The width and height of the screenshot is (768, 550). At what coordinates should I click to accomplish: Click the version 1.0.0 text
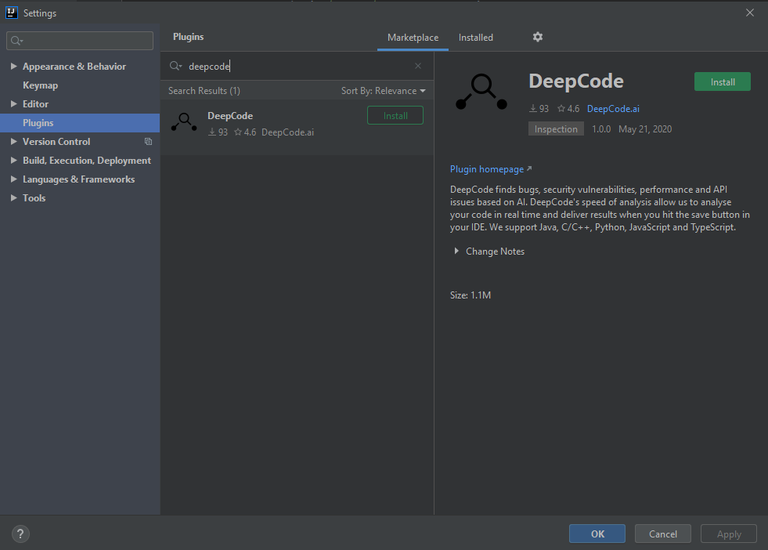pyautogui.click(x=601, y=129)
